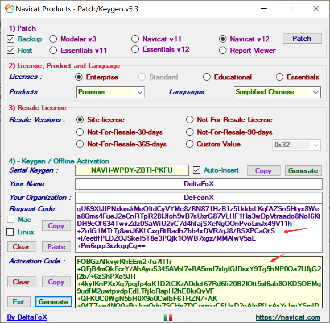The height and width of the screenshot is (323, 330).
Task: Click inside the Request Code text area
Action: [199, 228]
